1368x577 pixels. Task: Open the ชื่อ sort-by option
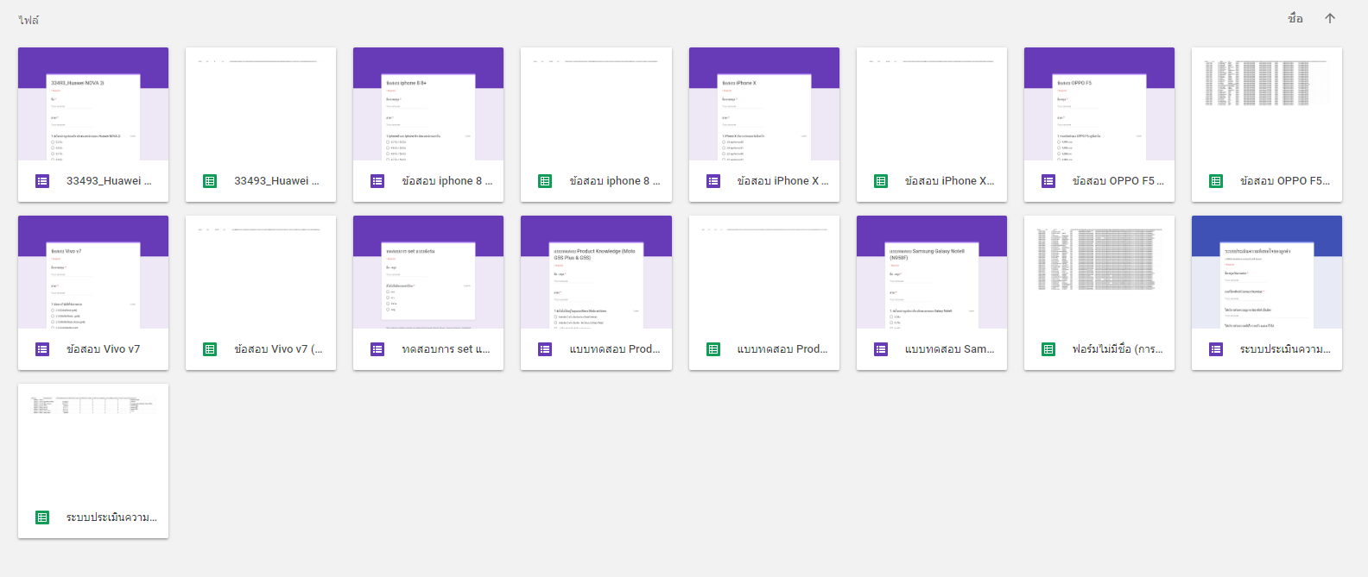coord(1295,18)
